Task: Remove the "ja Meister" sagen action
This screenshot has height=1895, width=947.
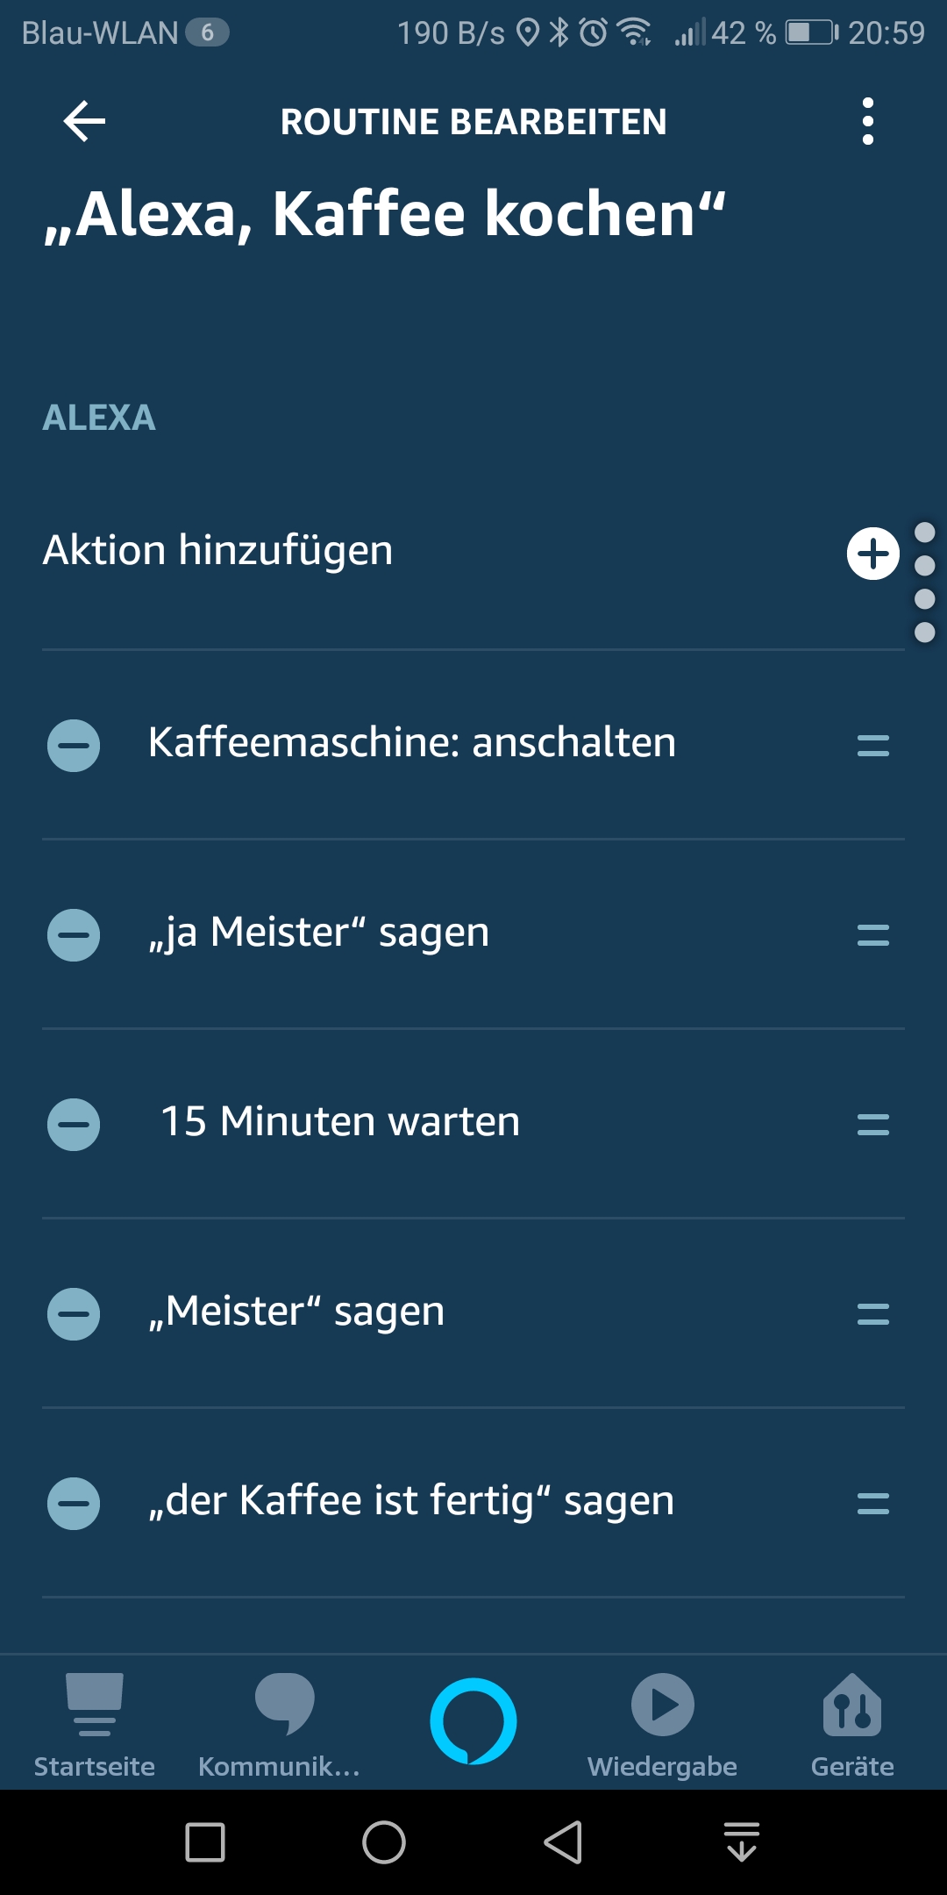Action: [x=74, y=935]
